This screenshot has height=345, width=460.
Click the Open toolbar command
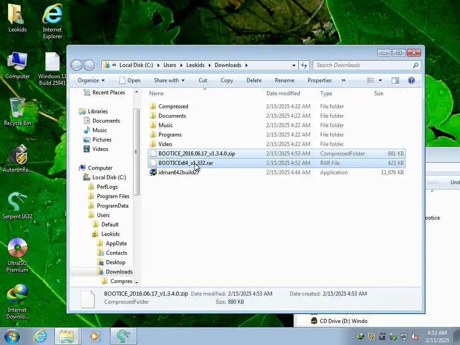point(130,80)
